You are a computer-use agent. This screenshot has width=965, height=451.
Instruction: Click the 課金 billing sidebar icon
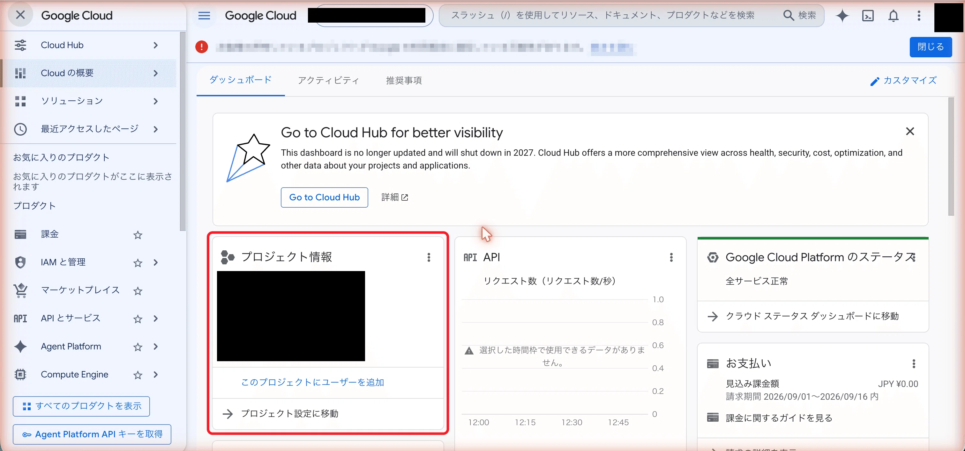pyautogui.click(x=20, y=234)
